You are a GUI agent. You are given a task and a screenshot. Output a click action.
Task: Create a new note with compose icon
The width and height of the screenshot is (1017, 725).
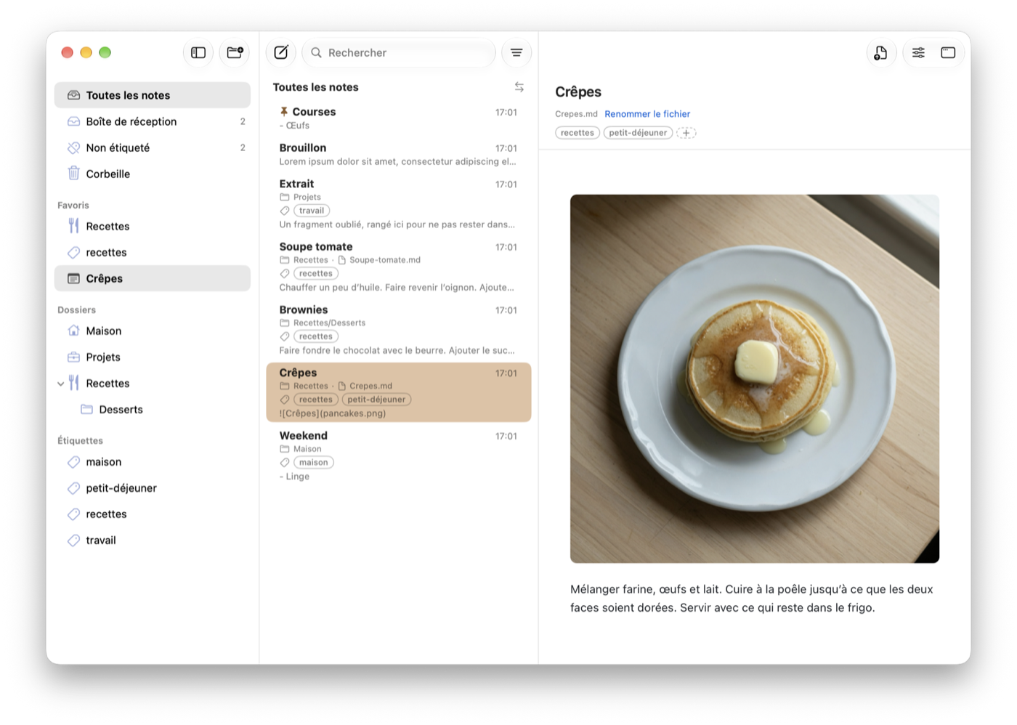(x=281, y=52)
